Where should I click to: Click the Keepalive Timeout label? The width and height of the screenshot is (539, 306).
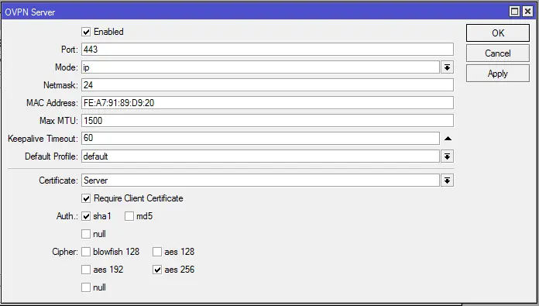43,139
